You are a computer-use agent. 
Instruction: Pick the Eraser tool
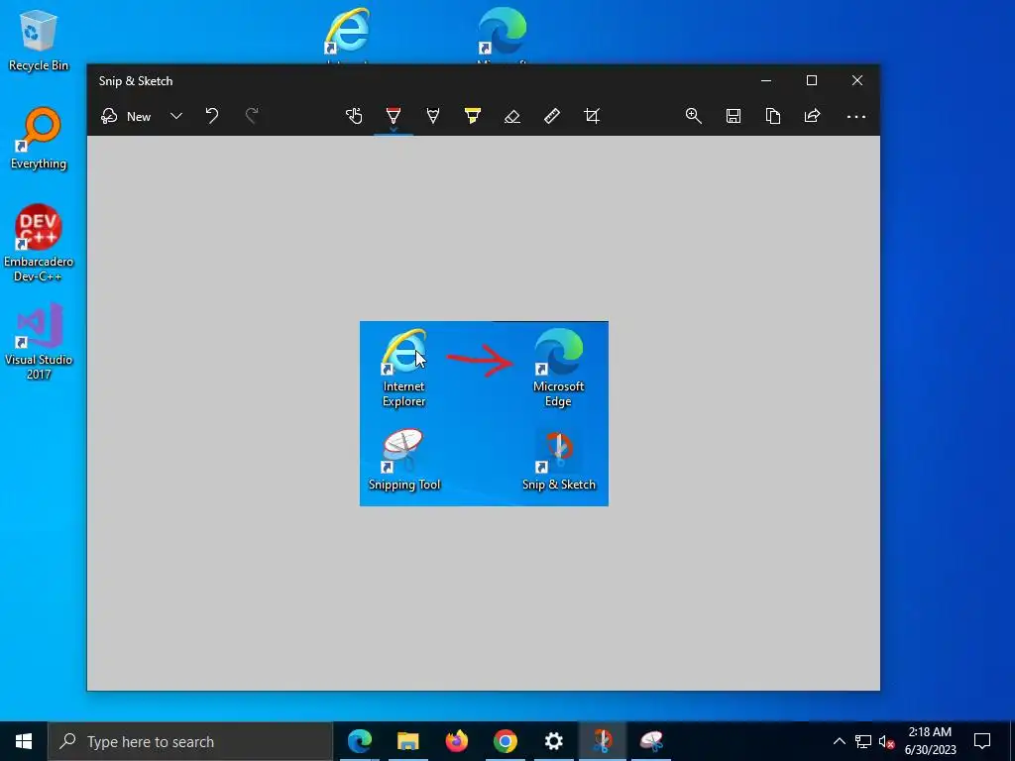click(x=512, y=117)
